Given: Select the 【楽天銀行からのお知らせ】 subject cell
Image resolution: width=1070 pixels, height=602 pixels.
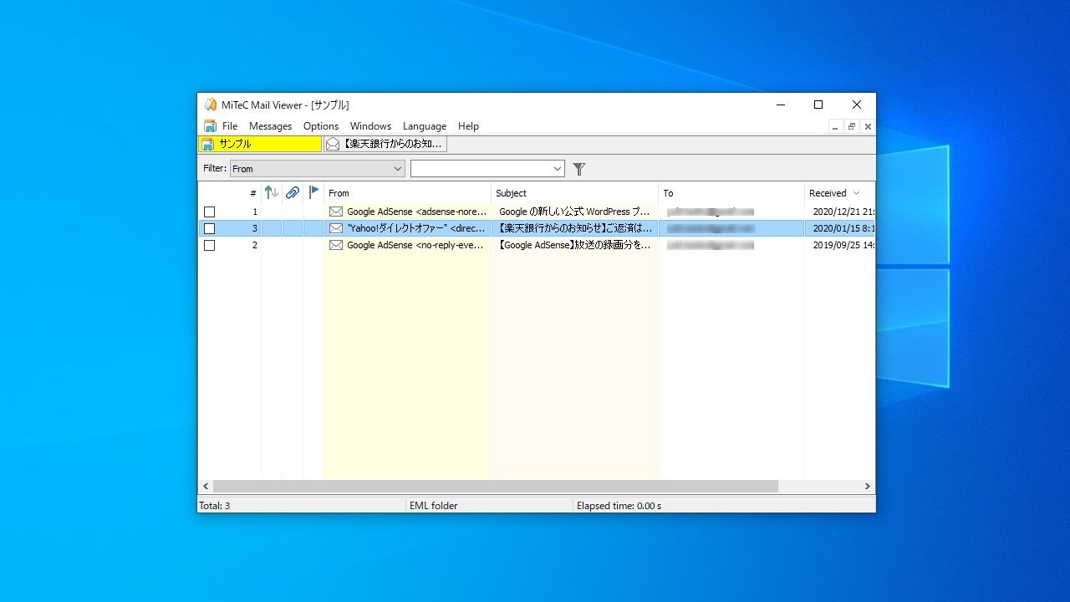Looking at the screenshot, I should (574, 228).
